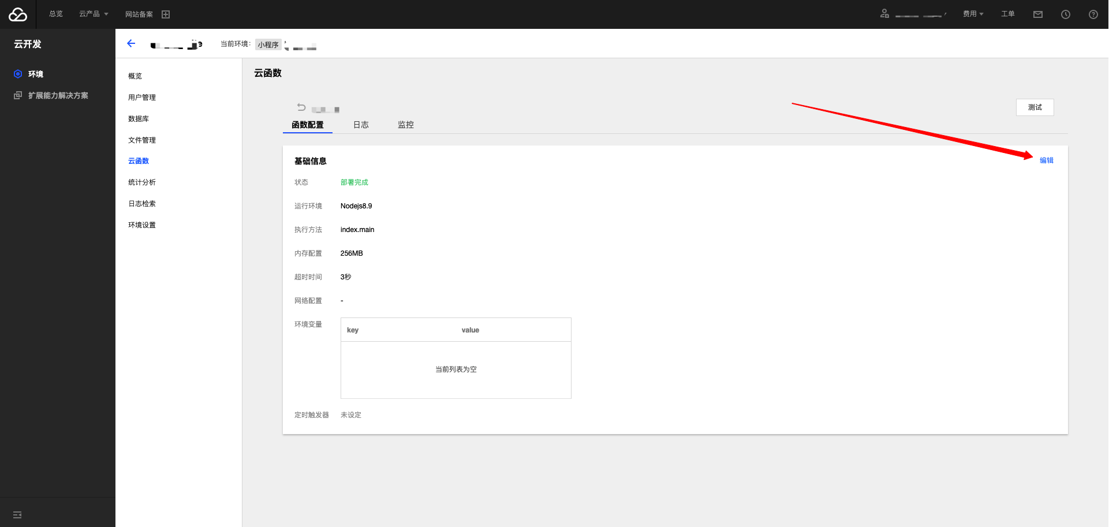Switch to the 函数配置 tab

(308, 125)
